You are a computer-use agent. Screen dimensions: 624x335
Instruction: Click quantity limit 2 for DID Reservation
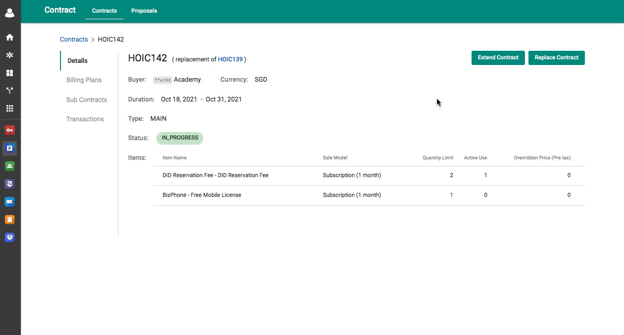pos(451,175)
